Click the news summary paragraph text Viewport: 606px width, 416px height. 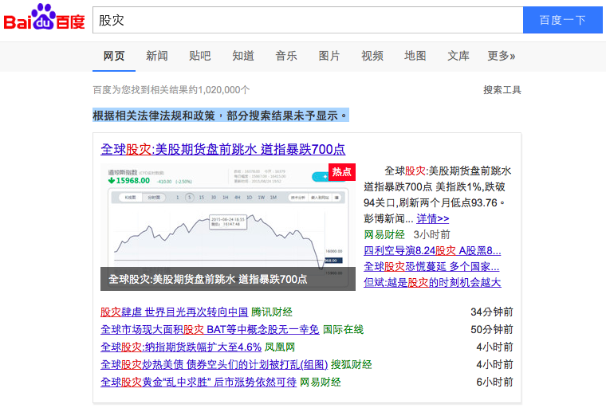437,194
